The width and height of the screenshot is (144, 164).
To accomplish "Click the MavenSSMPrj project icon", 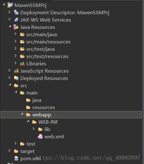I will pyautogui.click(x=10, y=5).
